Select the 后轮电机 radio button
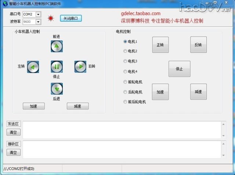The image size is (235, 175). tap(125, 92)
